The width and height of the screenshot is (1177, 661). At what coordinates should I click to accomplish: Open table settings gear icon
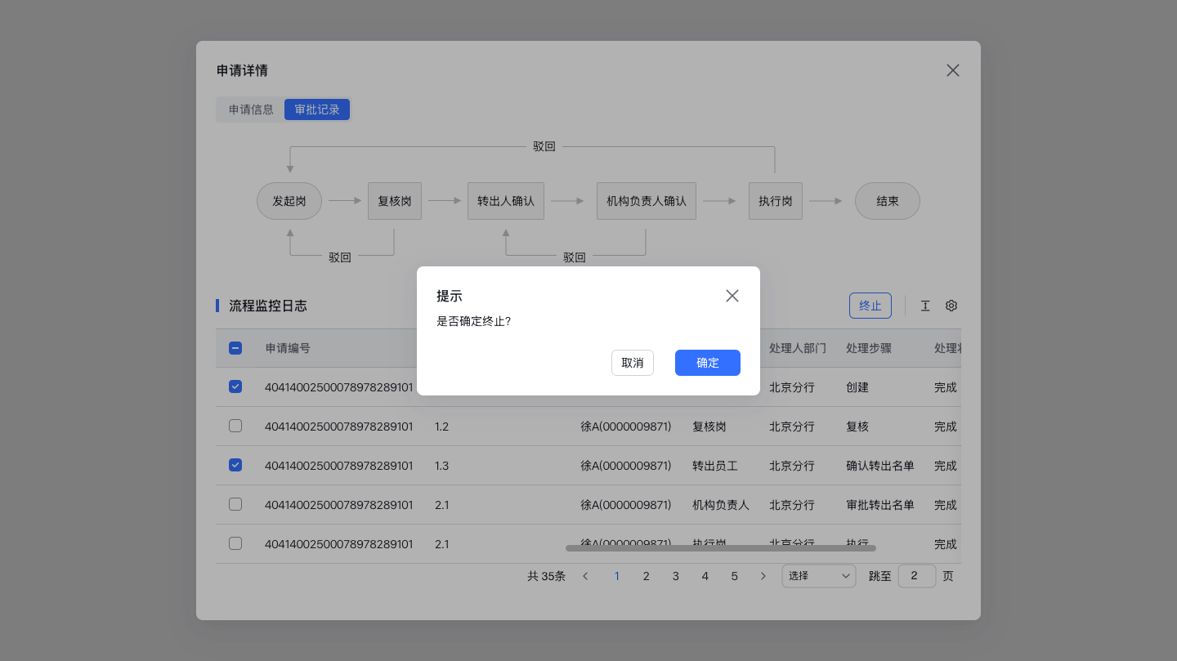tap(951, 306)
